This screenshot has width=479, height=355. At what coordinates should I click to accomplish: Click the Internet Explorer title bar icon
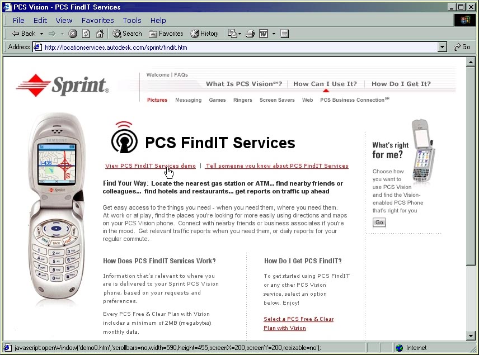click(x=7, y=7)
